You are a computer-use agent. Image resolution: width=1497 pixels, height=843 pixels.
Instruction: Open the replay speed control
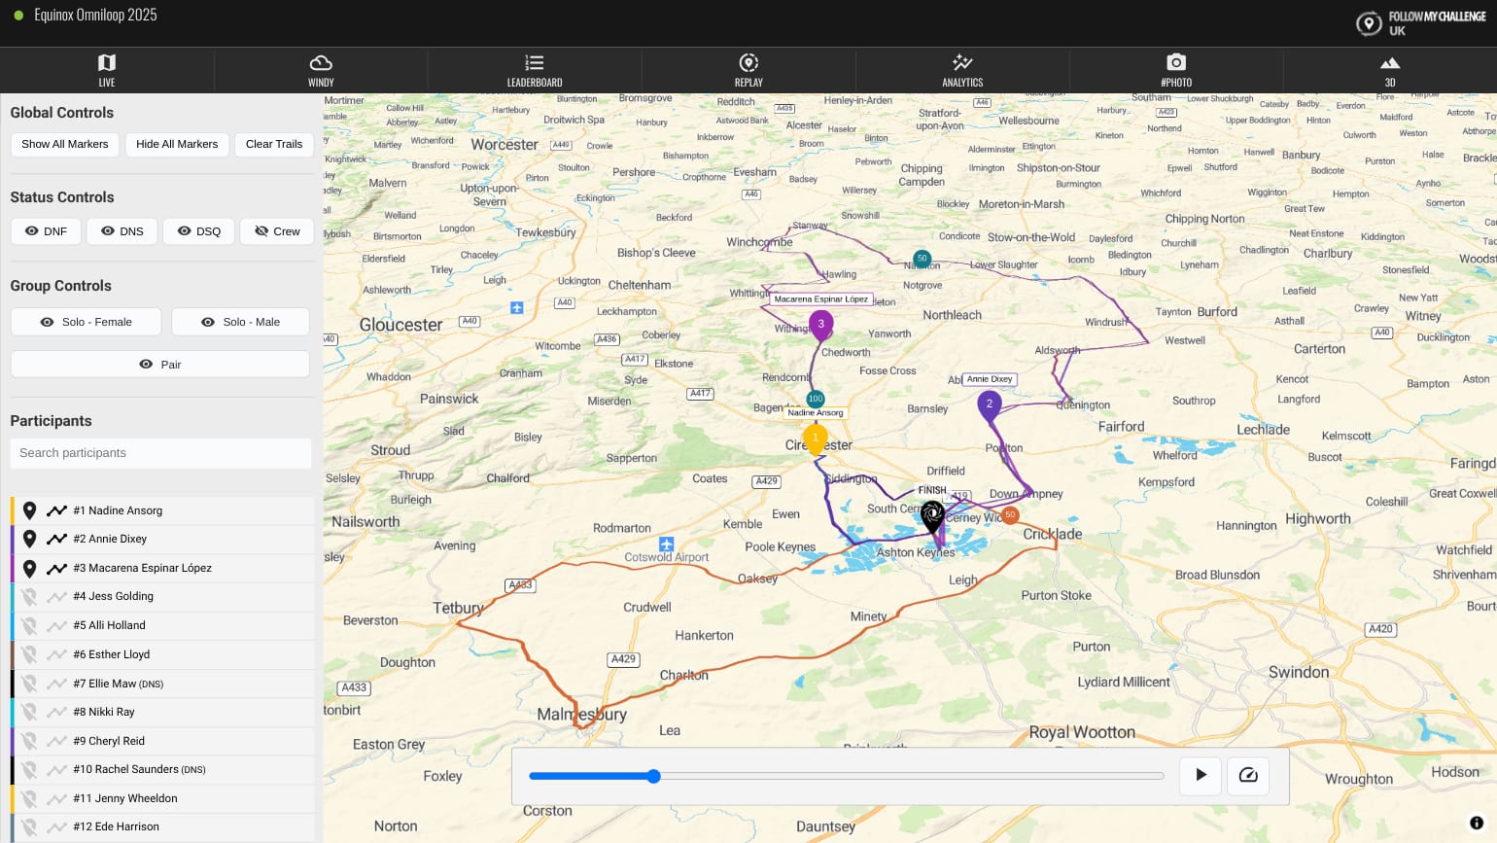1248,775
